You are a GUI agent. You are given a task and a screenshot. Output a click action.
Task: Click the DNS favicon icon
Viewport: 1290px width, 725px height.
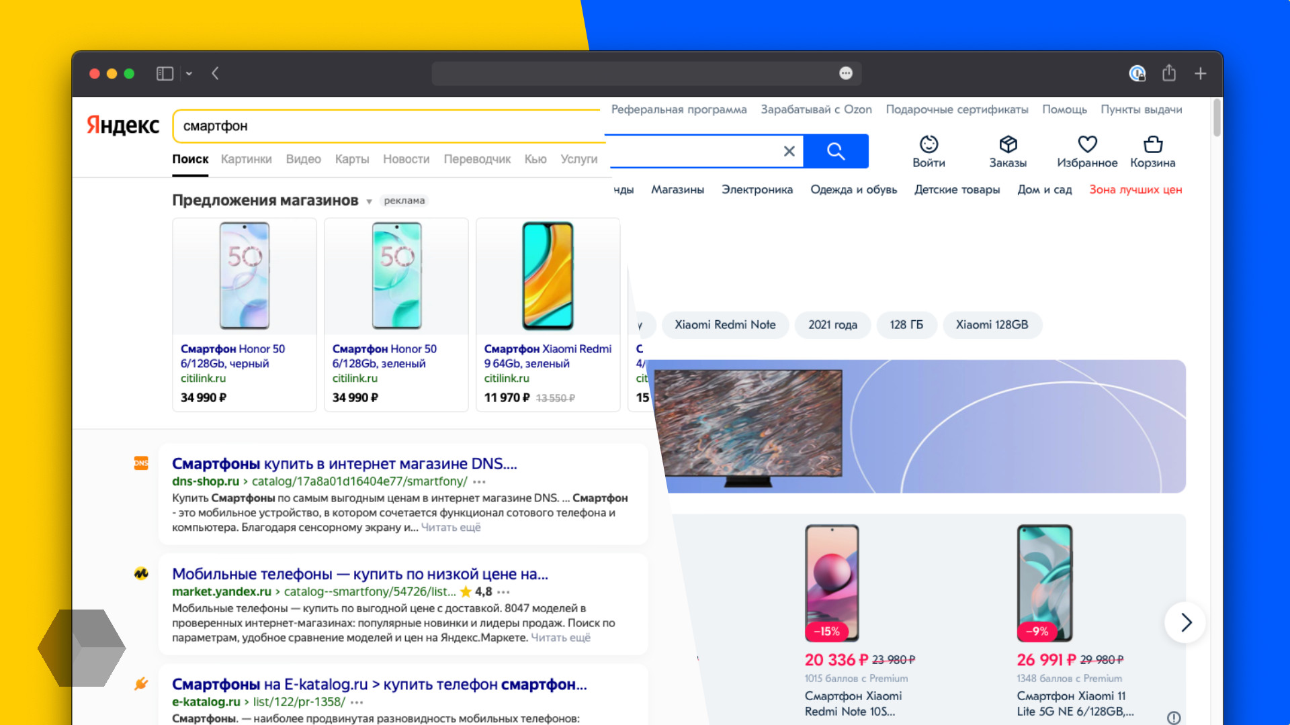(x=141, y=463)
